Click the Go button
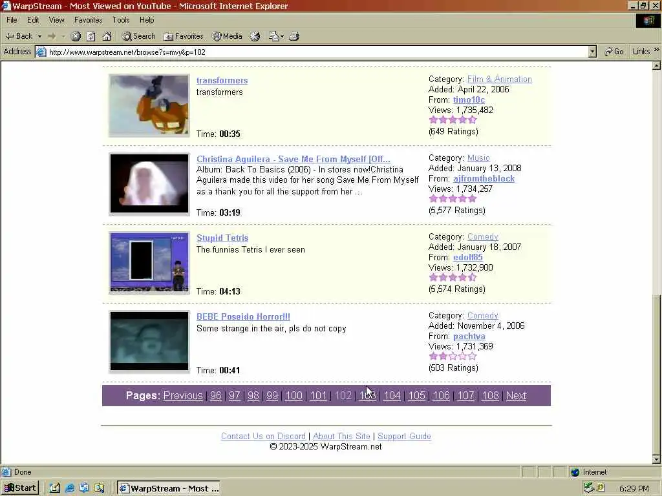This screenshot has width=662, height=496. (x=614, y=52)
